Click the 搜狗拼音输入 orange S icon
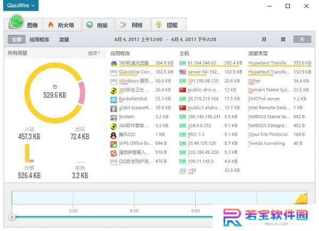The image size is (319, 231). click(x=114, y=153)
